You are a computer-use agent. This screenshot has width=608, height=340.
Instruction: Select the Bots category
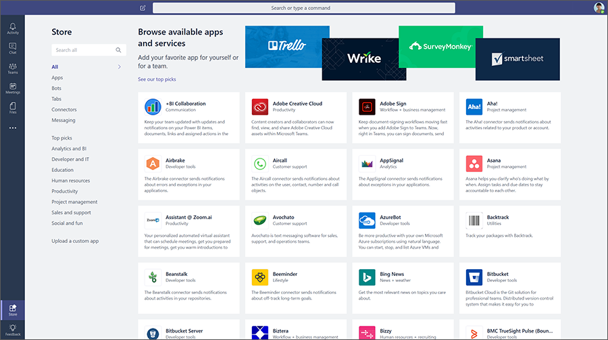click(57, 88)
